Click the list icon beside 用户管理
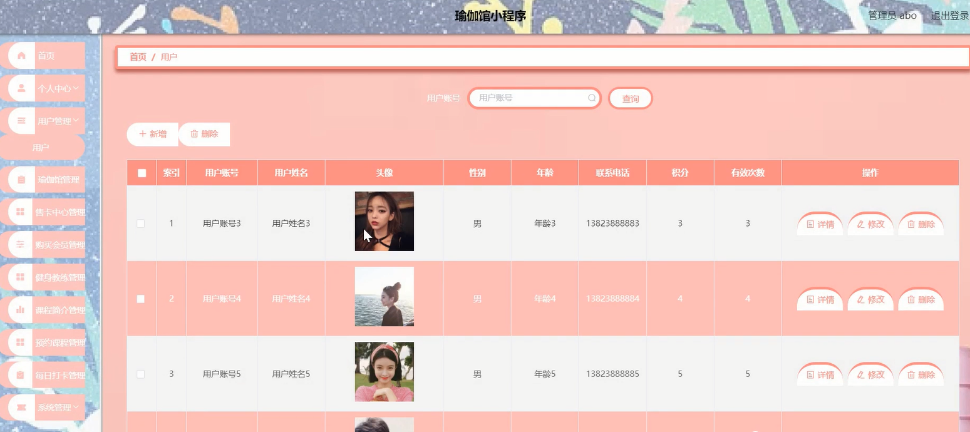The image size is (970, 432). click(21, 121)
